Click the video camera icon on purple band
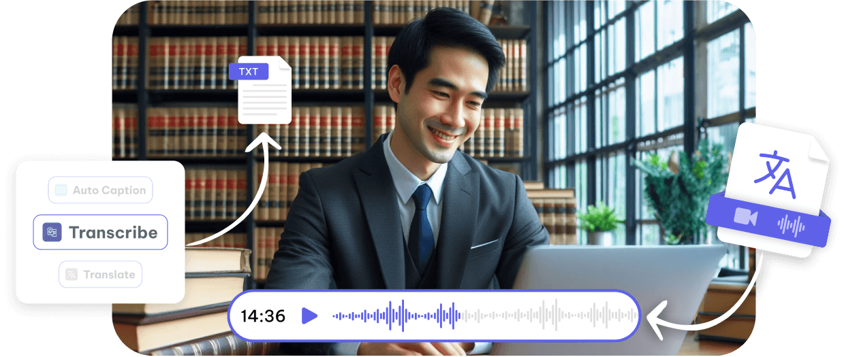Image resolution: width=844 pixels, height=357 pixels. point(746,218)
